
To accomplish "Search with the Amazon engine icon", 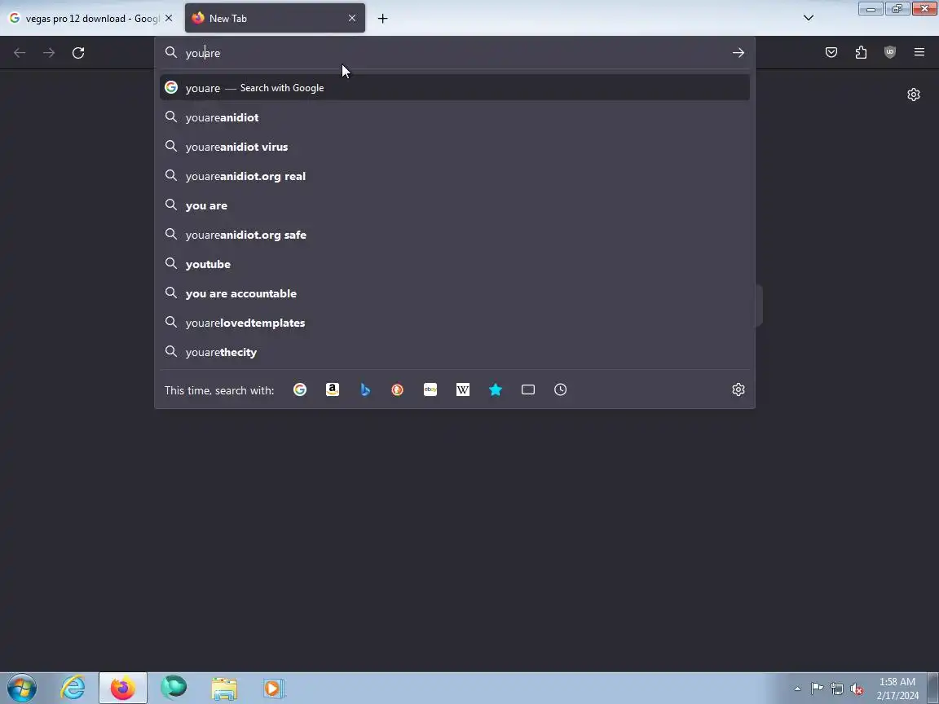I will coord(333,389).
